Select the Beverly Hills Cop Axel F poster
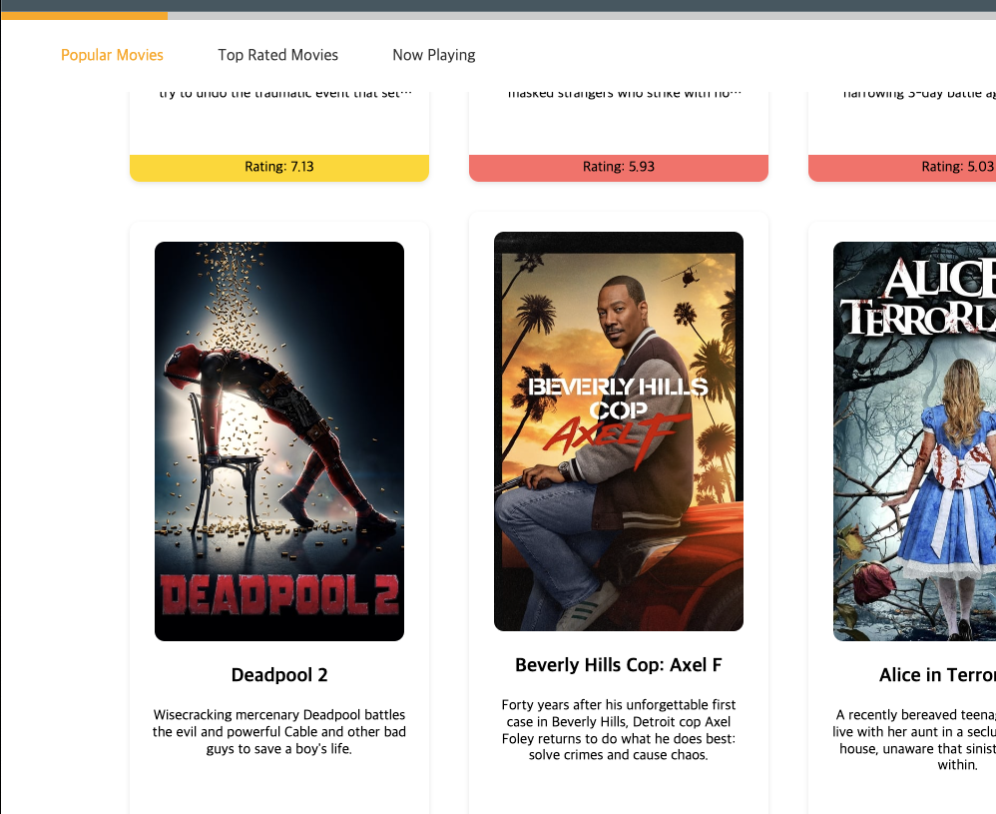 619,431
